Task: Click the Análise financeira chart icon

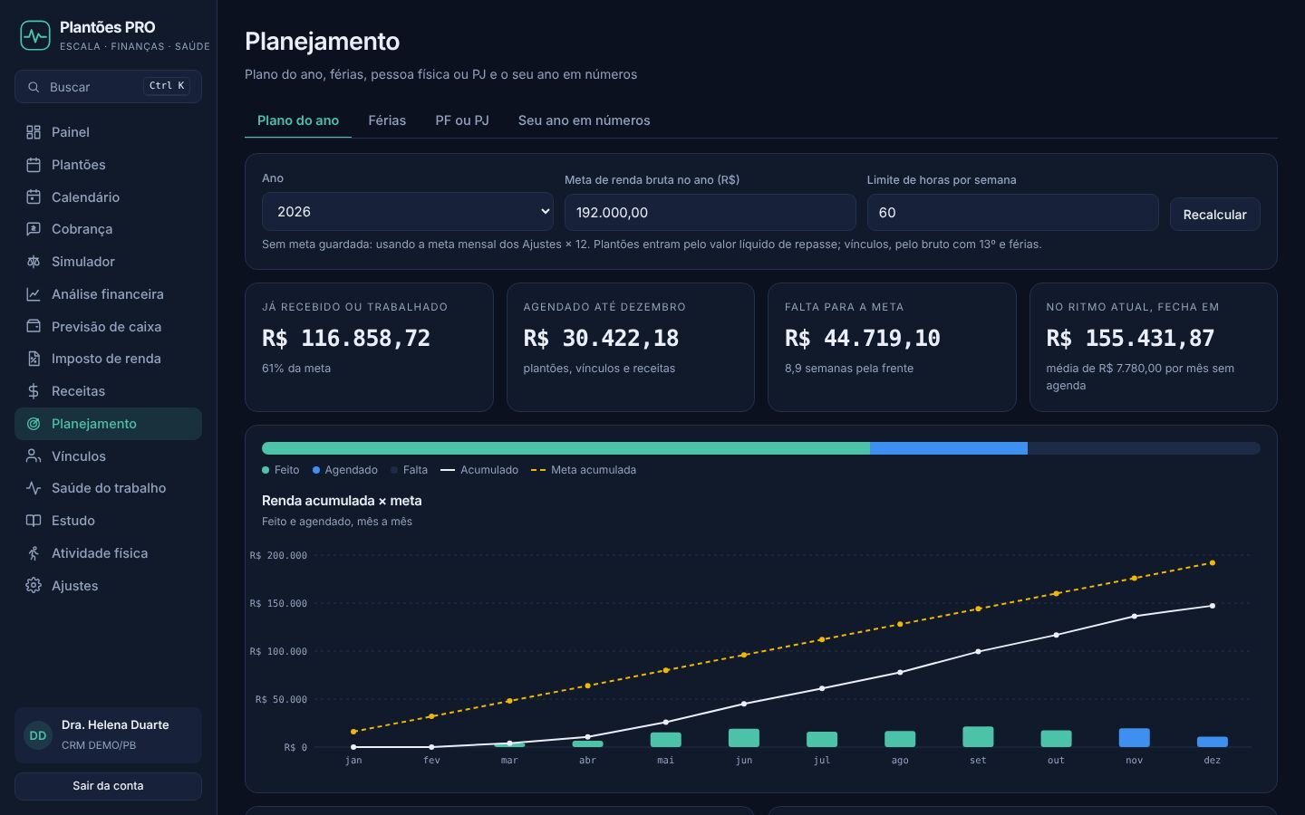Action: click(x=34, y=294)
